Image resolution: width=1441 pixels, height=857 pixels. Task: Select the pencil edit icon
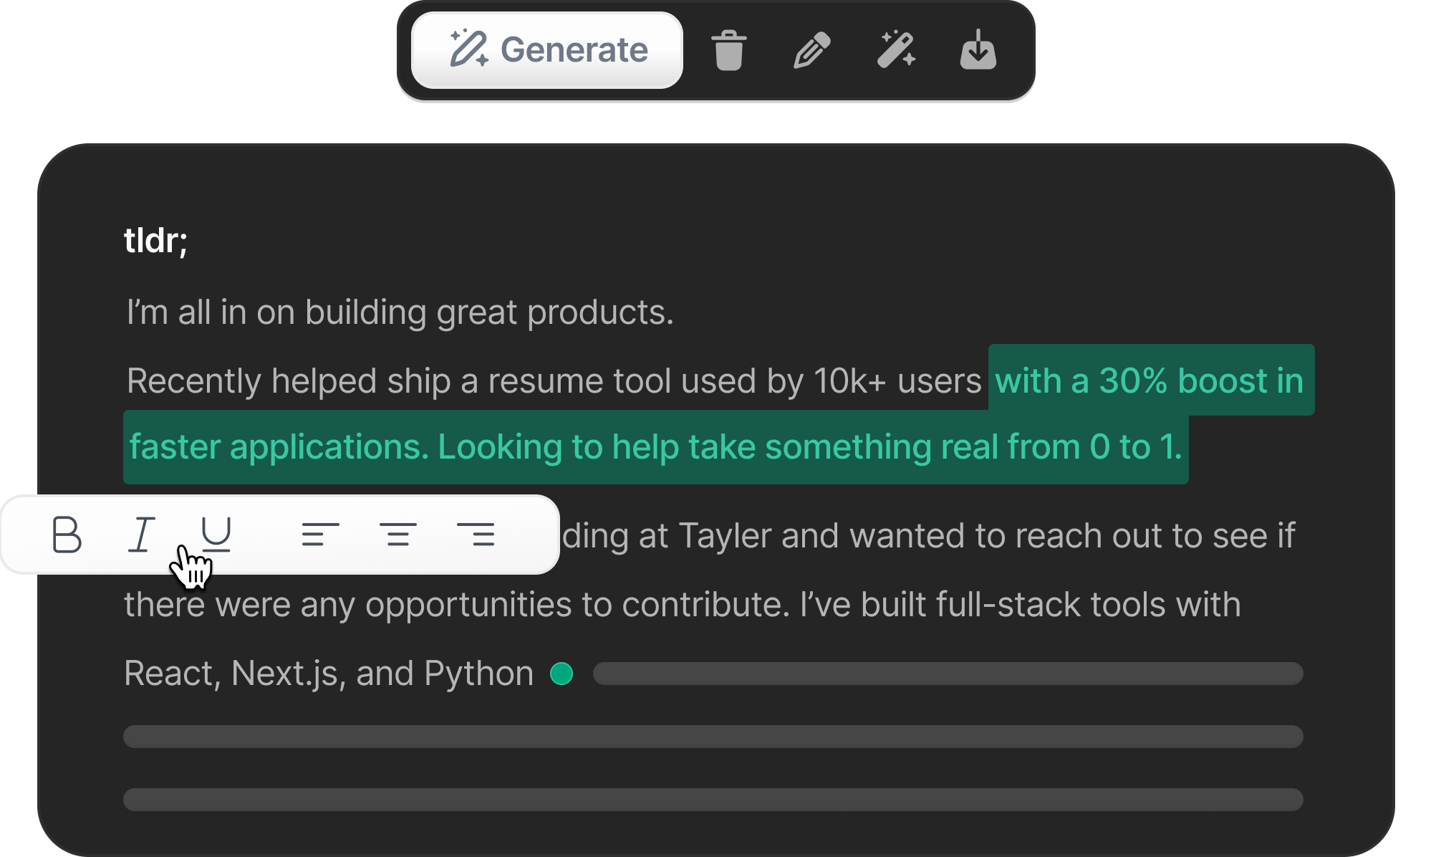(812, 50)
